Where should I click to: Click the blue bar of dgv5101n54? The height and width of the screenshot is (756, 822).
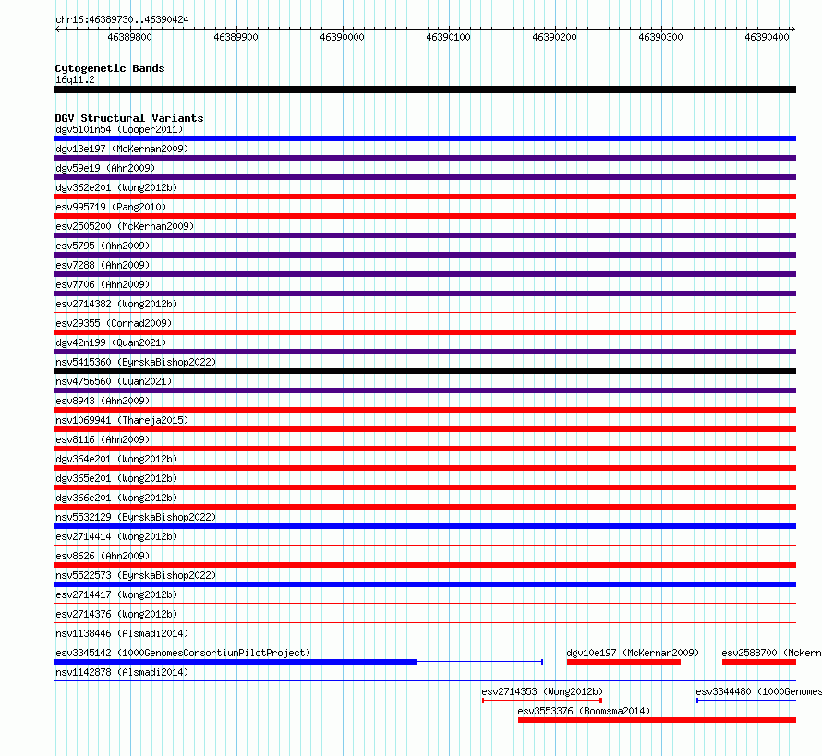(425, 138)
